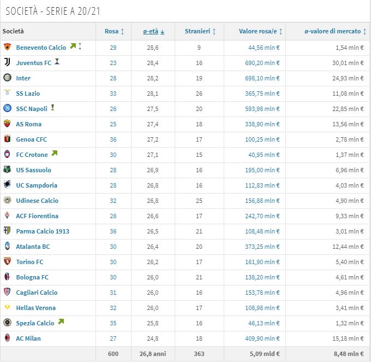The height and width of the screenshot is (362, 371).
Task: Open the SS Lazio club link
Action: [28, 94]
